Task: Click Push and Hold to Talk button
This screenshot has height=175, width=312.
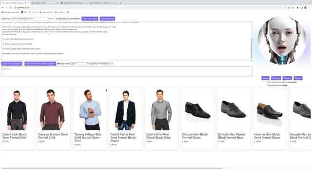Action: (40, 64)
